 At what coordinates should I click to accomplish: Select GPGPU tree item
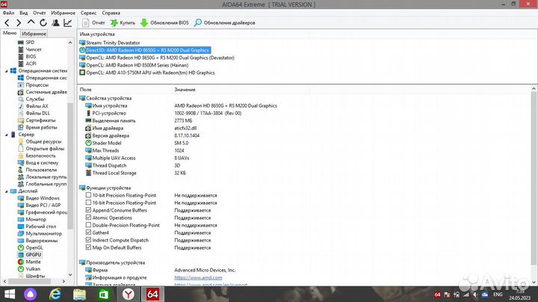(x=34, y=255)
